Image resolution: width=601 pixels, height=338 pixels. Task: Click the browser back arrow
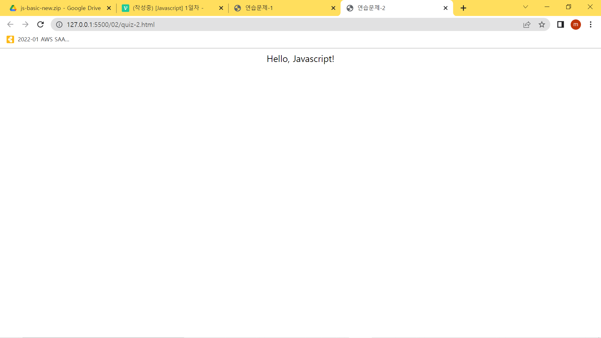pos(10,24)
